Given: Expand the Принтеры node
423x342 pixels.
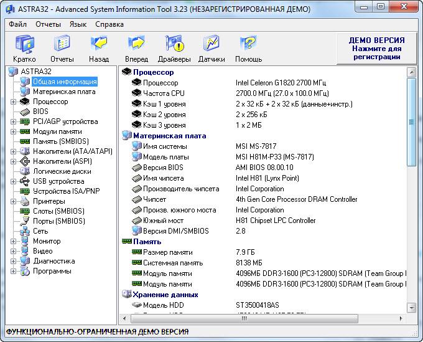Looking at the screenshot, I should (x=13, y=201).
